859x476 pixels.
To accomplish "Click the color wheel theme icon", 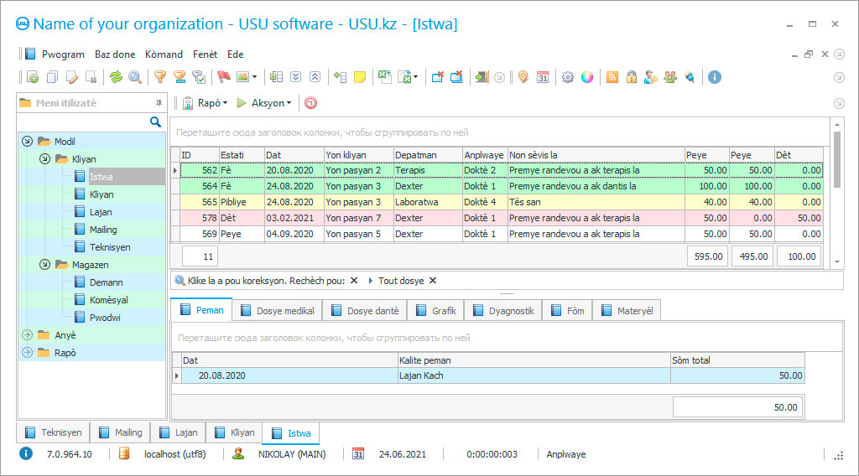I will click(587, 77).
